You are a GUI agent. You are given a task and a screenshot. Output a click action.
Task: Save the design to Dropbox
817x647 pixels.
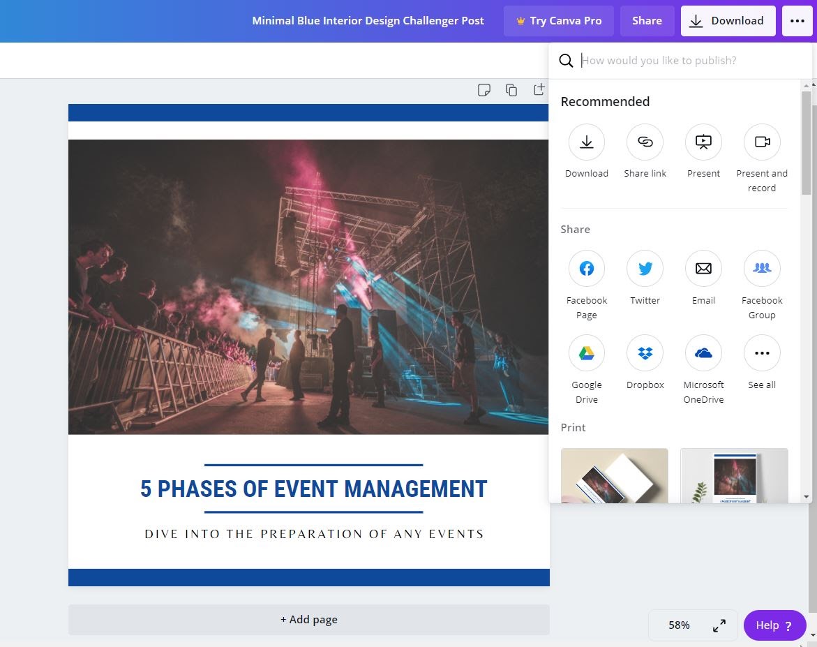645,353
